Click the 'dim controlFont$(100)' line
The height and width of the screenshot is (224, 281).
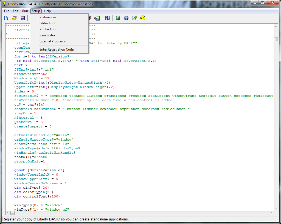[x=37, y=196]
